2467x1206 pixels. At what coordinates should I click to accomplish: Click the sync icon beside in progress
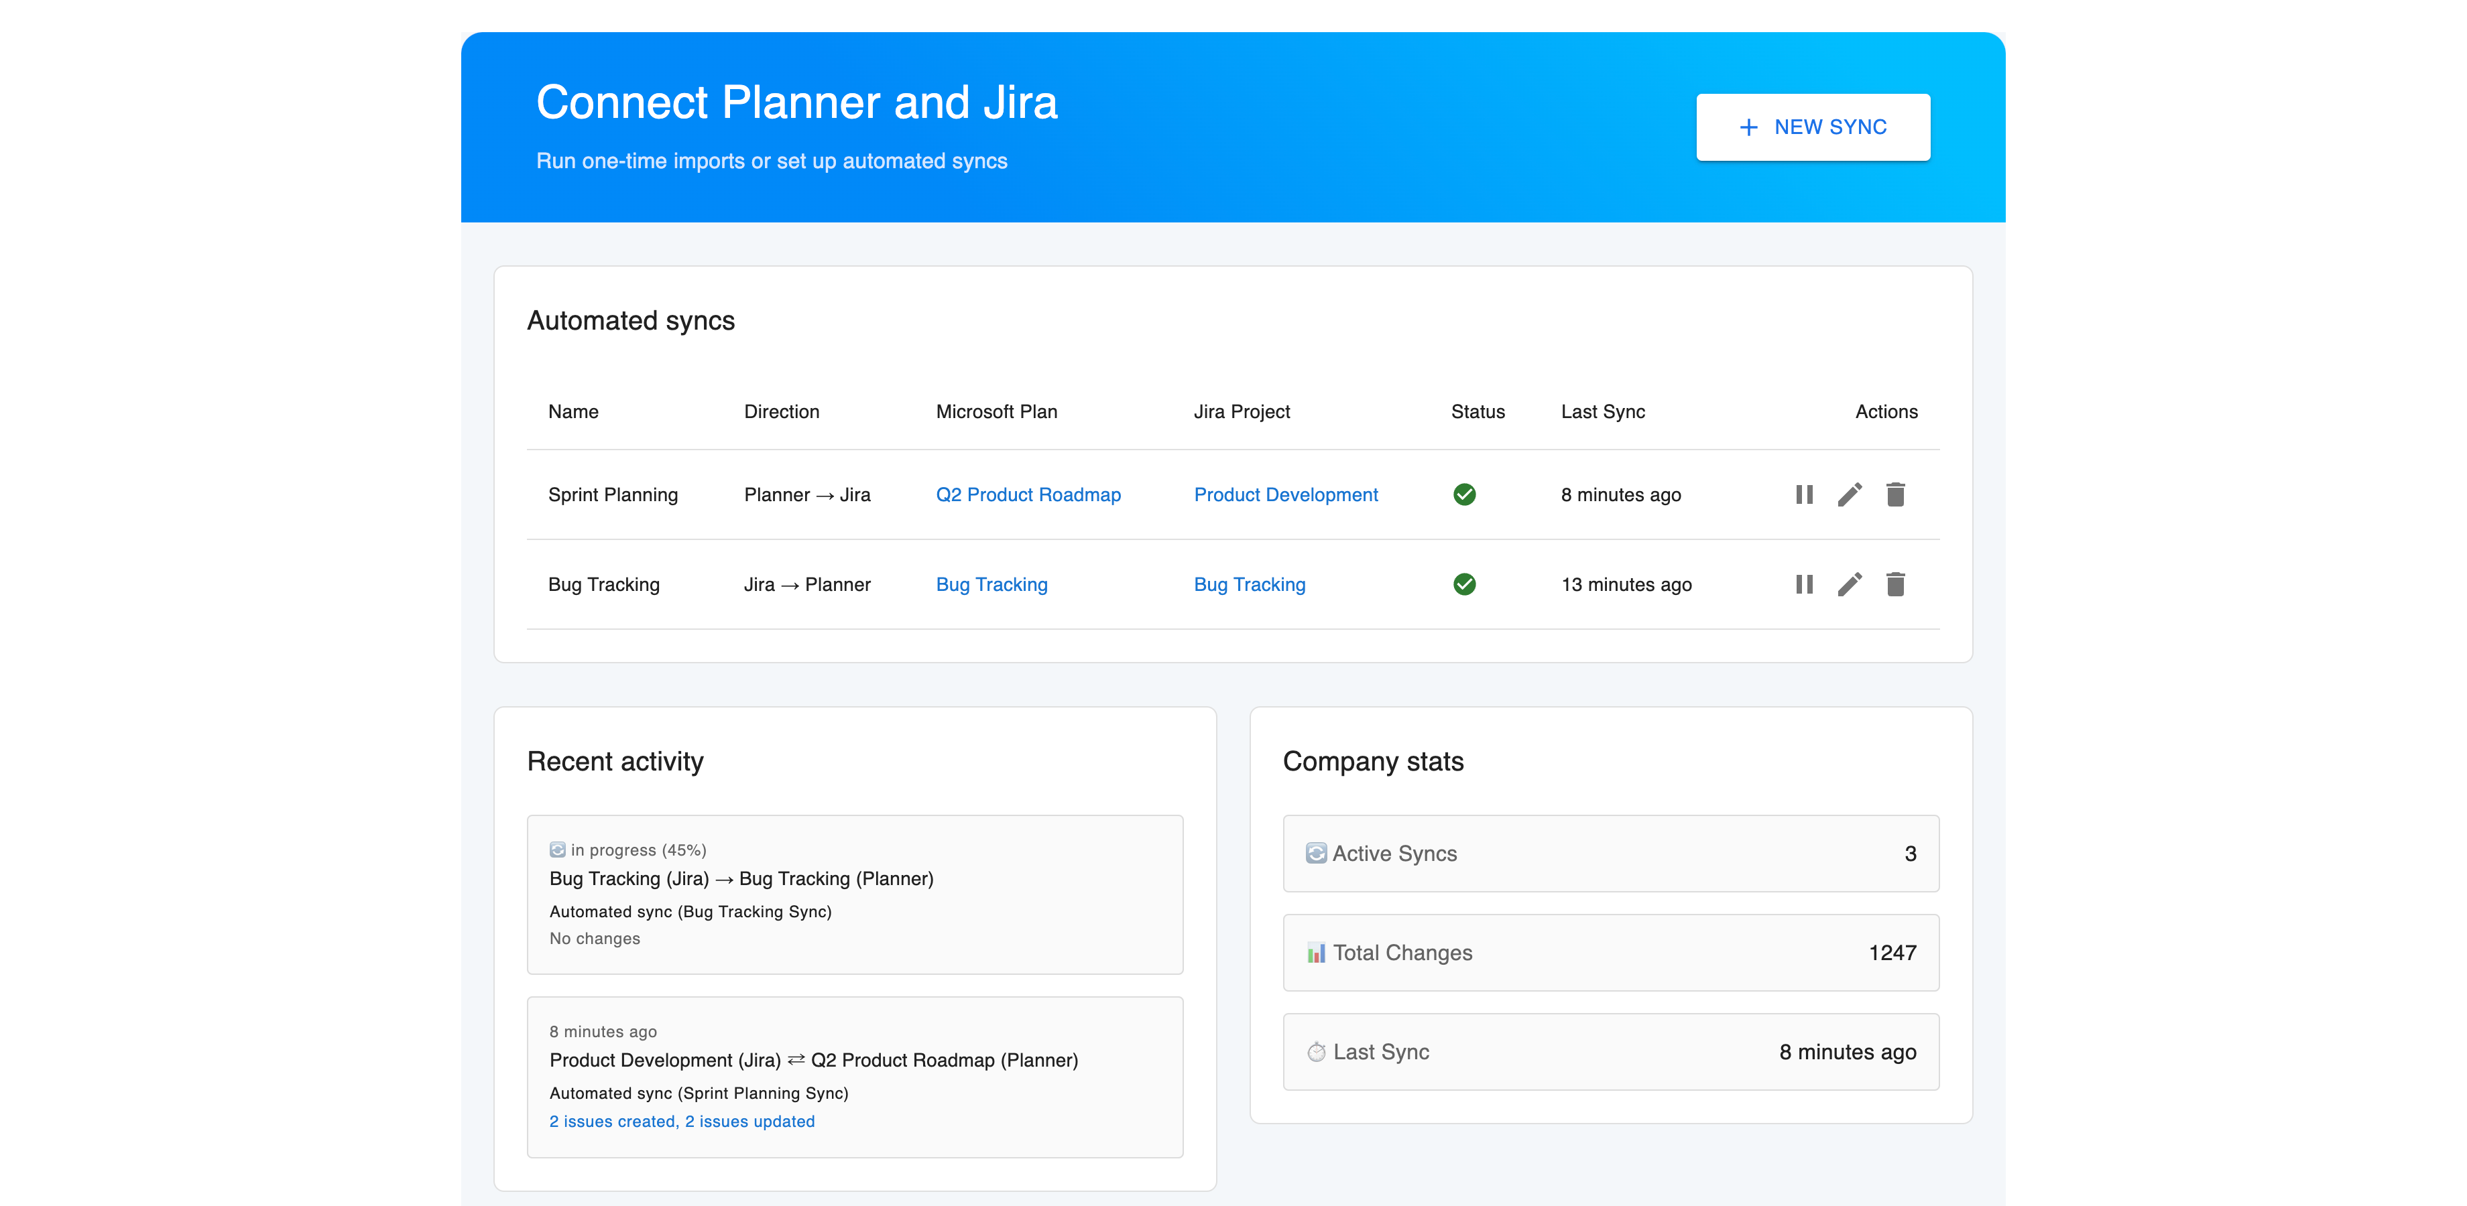(x=557, y=850)
